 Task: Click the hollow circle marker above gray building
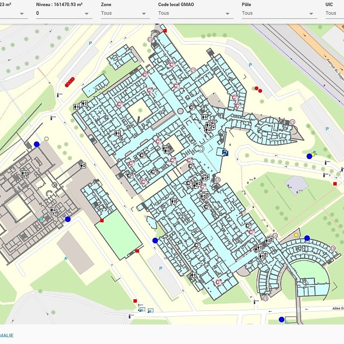pyautogui.click(x=46, y=139)
